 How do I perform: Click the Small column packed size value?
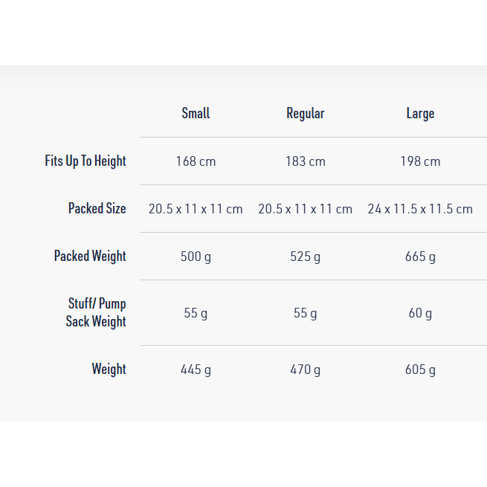tap(196, 209)
